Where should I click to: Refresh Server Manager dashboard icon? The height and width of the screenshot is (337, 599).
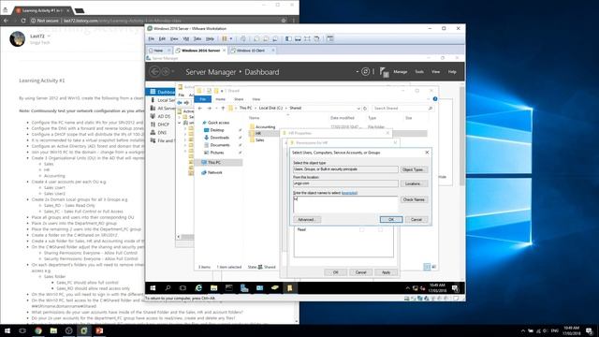[x=366, y=71]
